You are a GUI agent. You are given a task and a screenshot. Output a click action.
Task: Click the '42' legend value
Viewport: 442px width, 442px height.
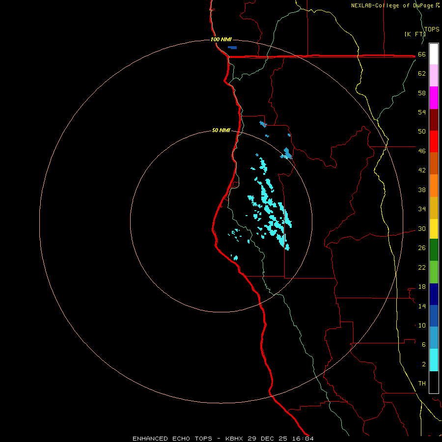click(422, 170)
